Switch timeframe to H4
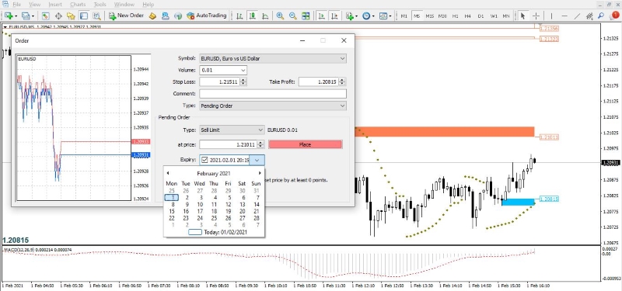622x291 pixels. click(468, 16)
